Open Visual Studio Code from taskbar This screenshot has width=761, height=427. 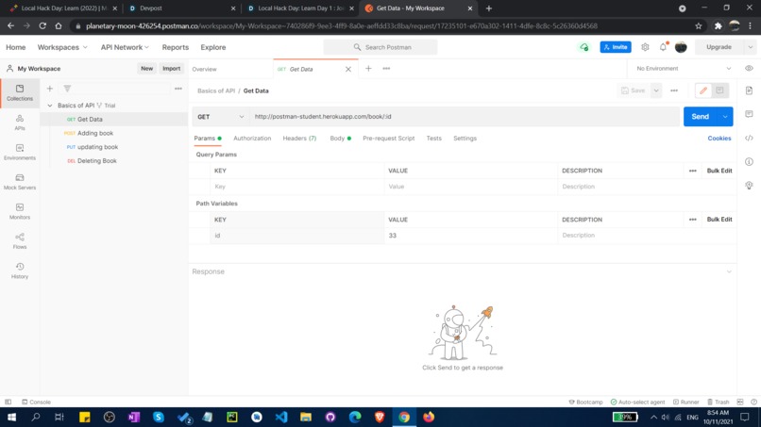[x=281, y=417]
